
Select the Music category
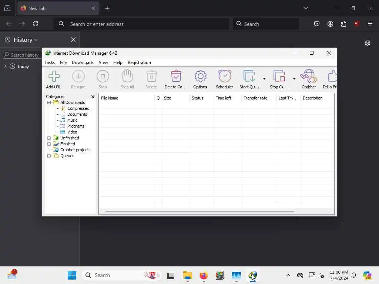pos(72,120)
